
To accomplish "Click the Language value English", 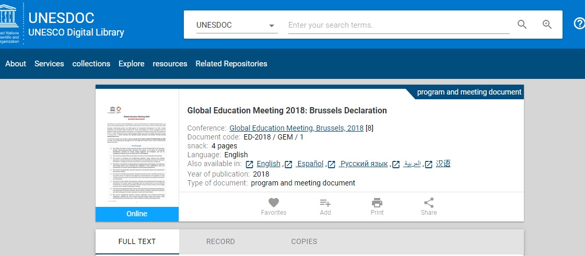I will tap(236, 155).
